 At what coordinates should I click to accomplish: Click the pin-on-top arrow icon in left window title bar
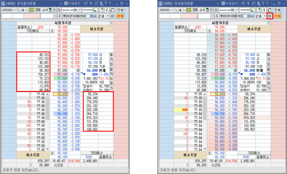coord(91,3)
